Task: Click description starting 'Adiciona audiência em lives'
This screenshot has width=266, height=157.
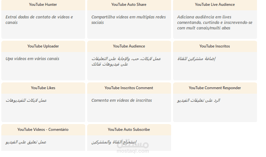Action: [x=215, y=22]
